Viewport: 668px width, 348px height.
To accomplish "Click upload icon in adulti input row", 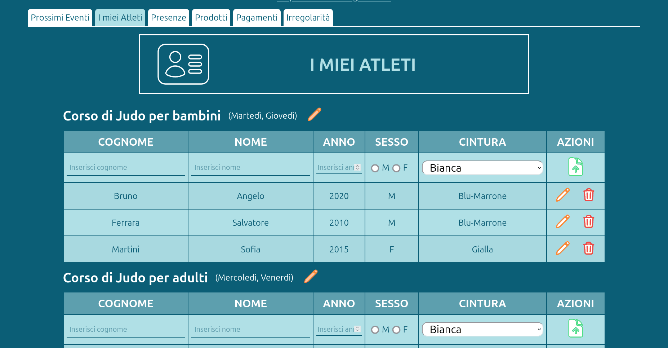I will tap(575, 329).
